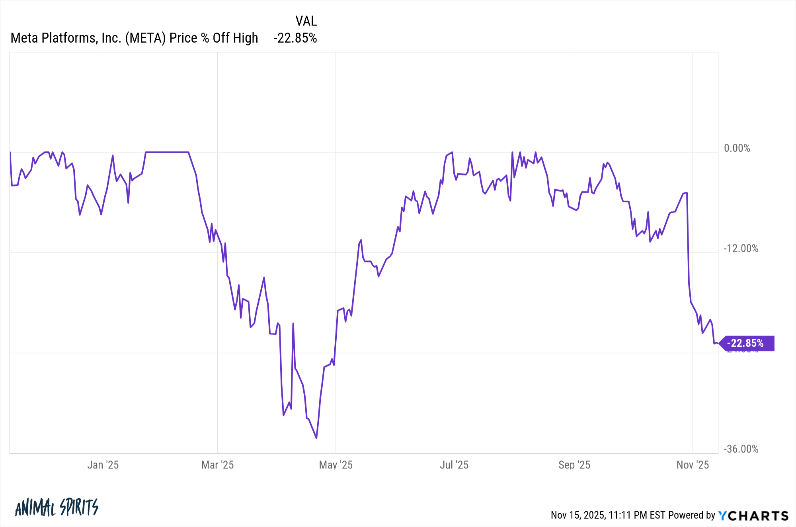Click the -12.00% y-axis label
Screen dimensions: 796x527
coord(741,249)
